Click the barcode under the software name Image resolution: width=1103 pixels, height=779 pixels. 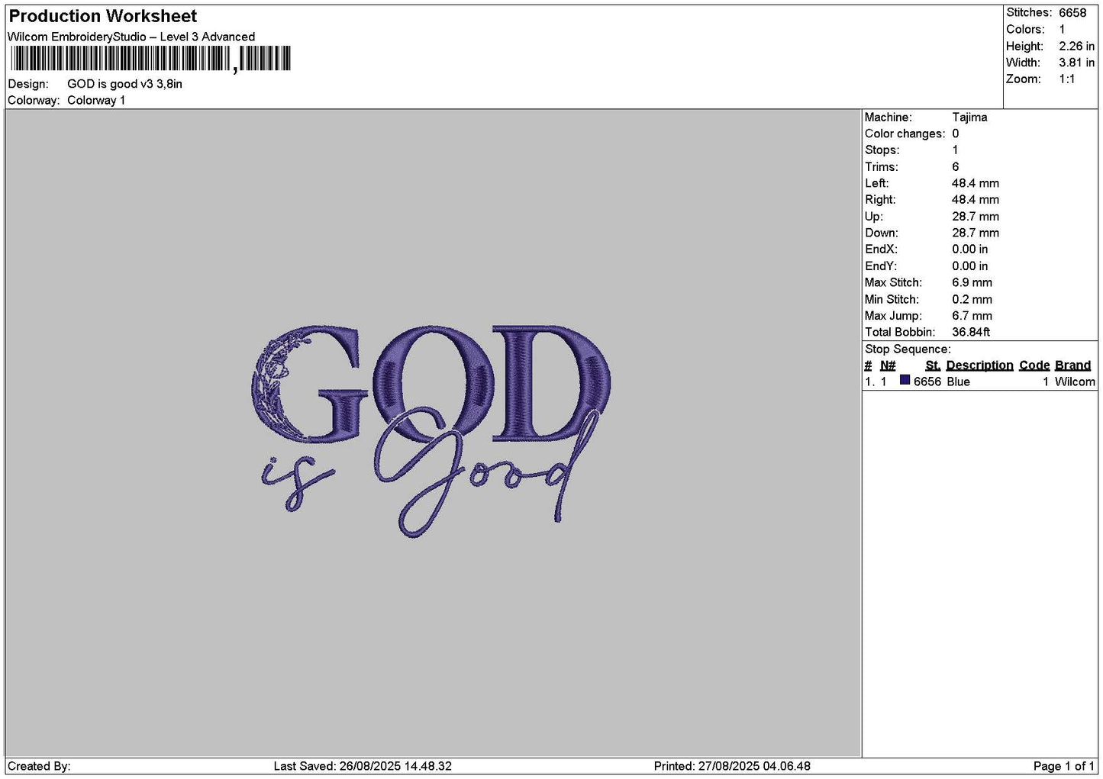(x=151, y=59)
